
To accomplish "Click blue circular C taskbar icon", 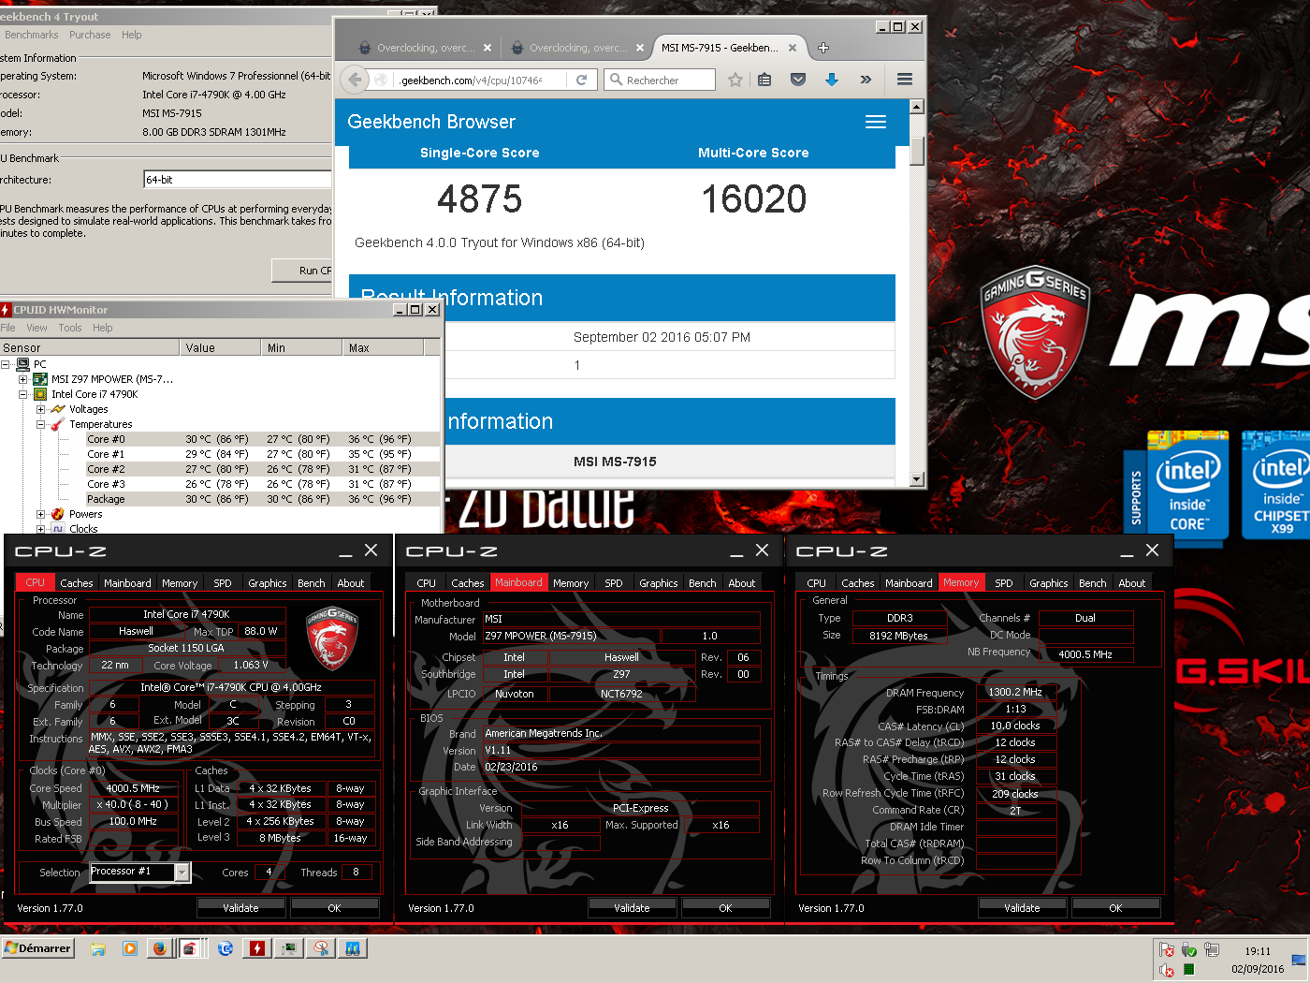I will click(x=226, y=948).
